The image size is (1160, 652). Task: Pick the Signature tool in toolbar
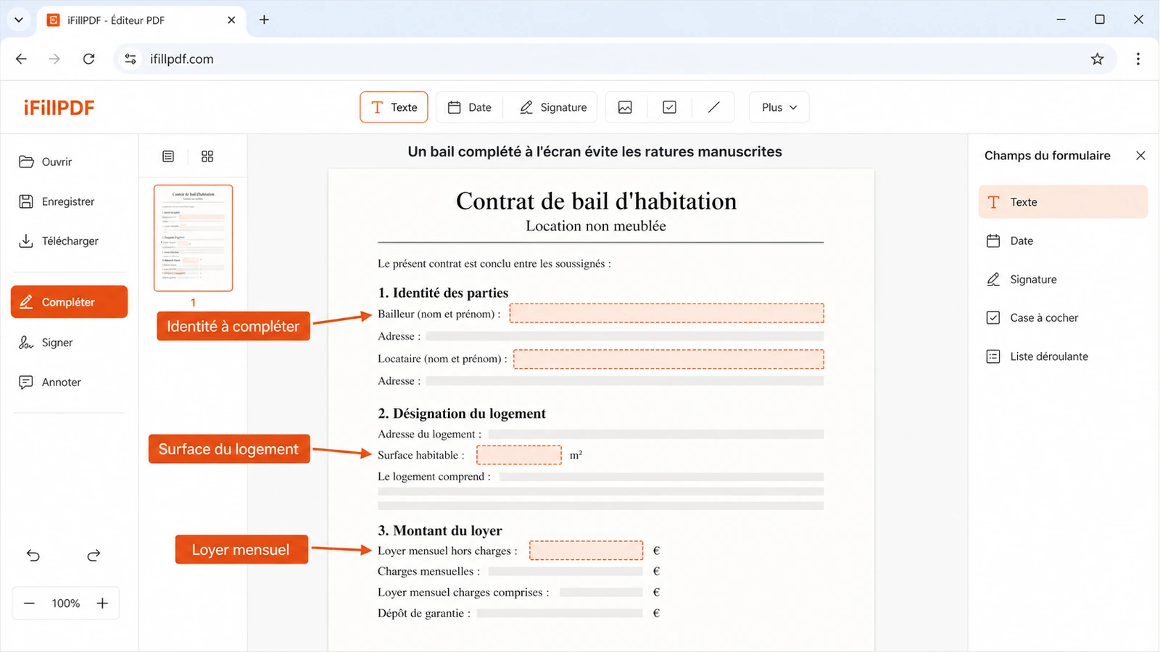[x=553, y=107]
